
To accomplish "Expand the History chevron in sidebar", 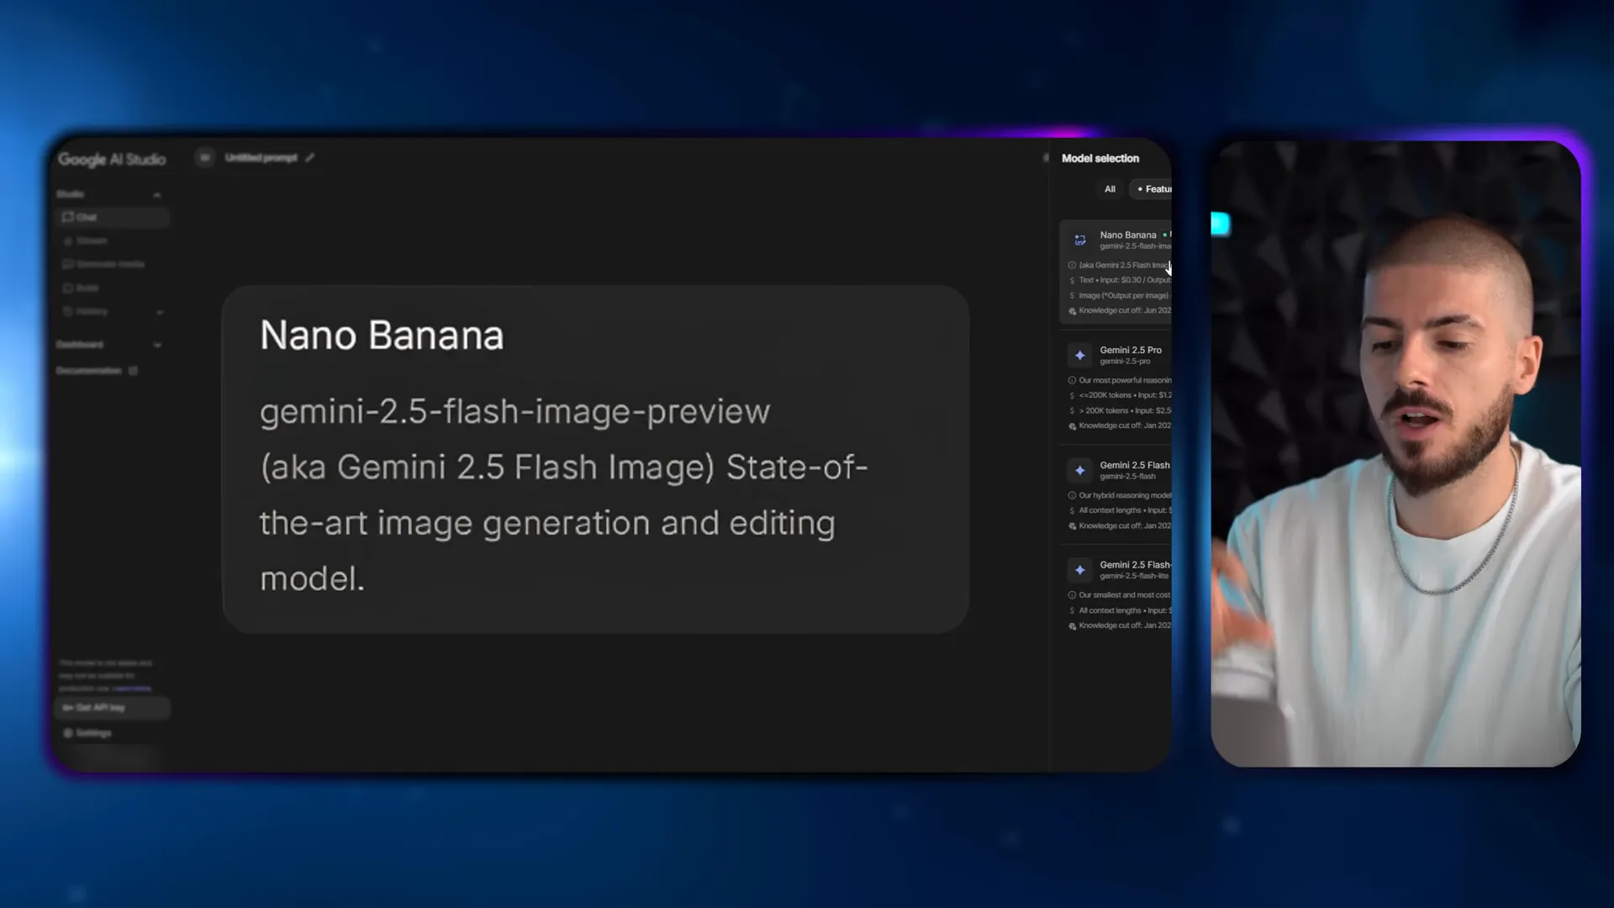I will [160, 312].
